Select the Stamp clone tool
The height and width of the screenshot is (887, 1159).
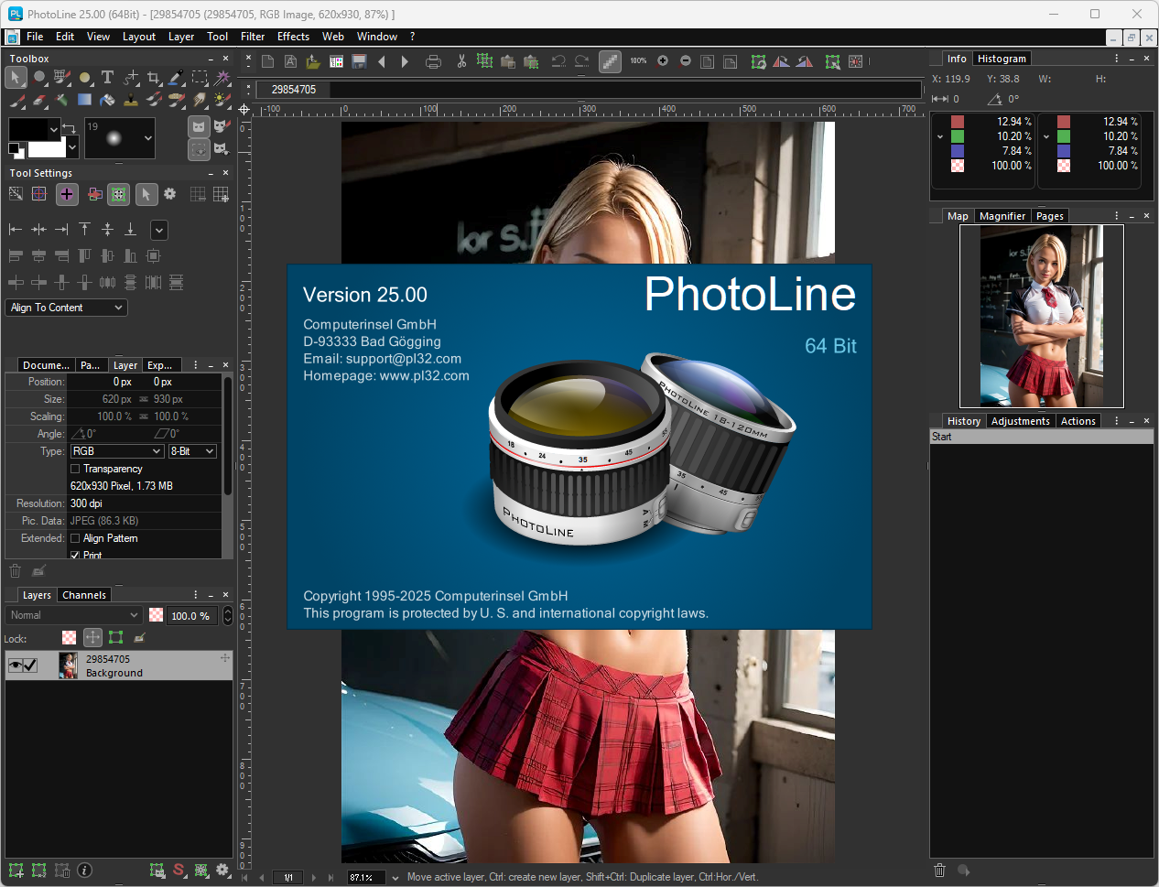tap(131, 100)
